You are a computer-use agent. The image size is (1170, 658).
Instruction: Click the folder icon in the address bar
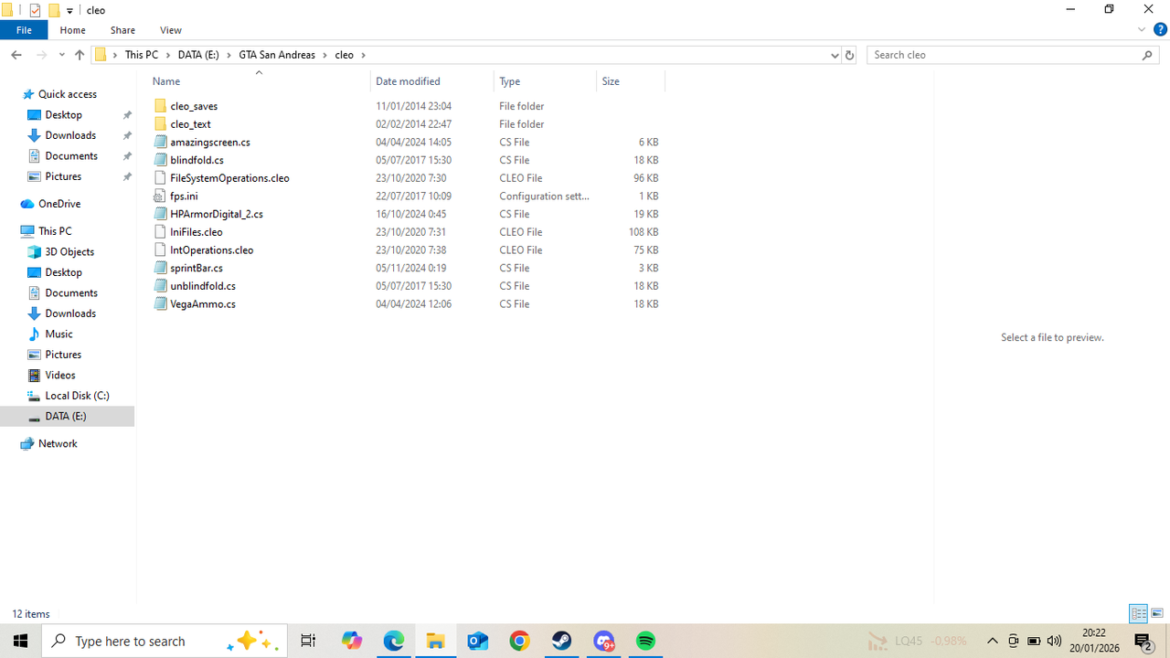[x=101, y=55]
